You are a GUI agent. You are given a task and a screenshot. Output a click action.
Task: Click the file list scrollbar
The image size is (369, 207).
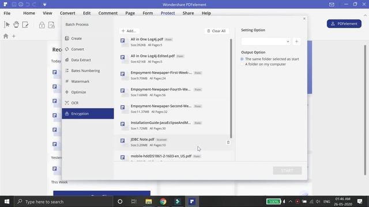pos(231,88)
